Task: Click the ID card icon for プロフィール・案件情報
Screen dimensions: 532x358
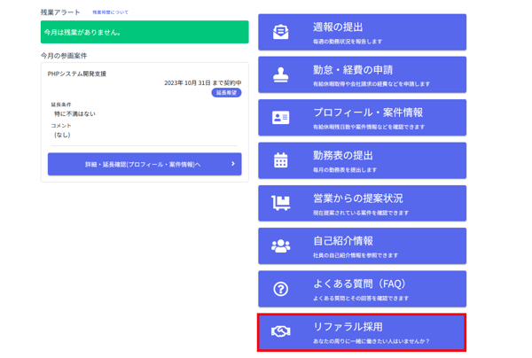Action: coord(281,118)
